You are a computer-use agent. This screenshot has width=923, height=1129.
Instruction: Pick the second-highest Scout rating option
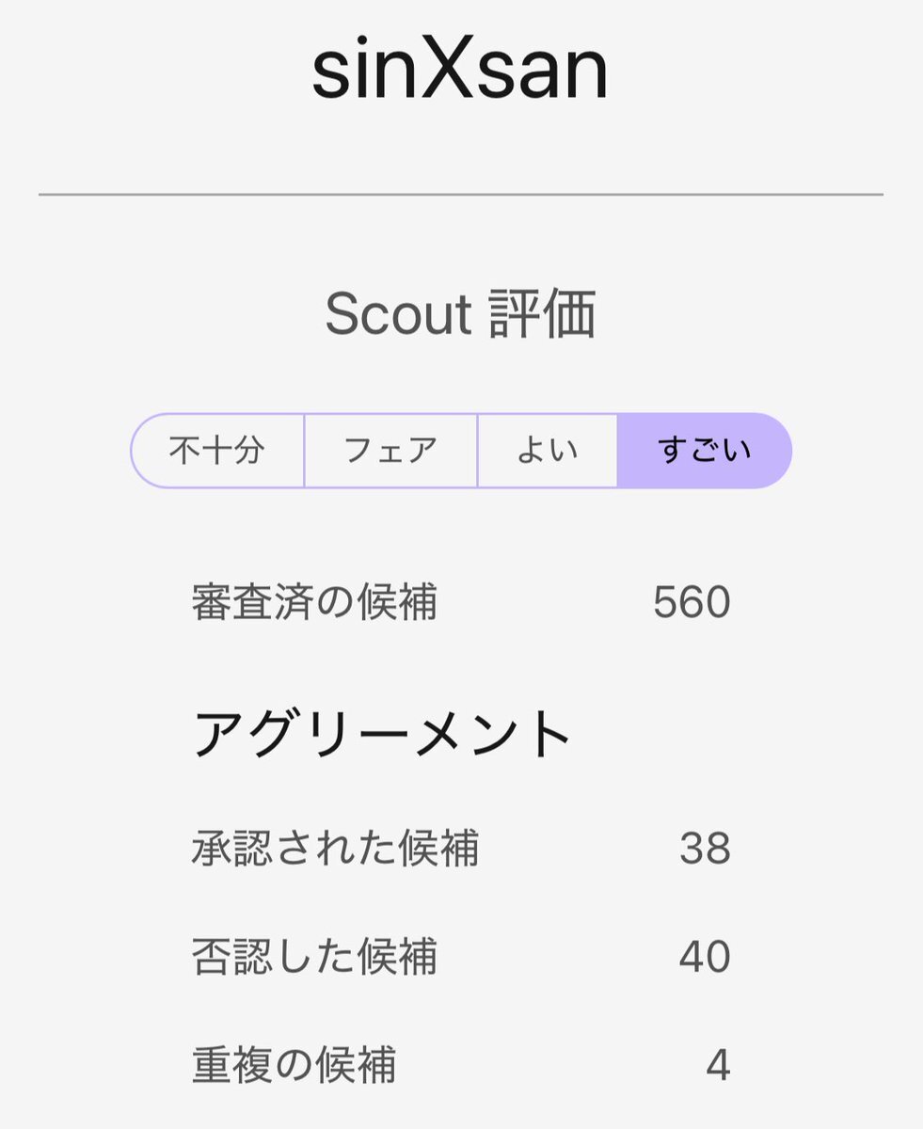pos(548,451)
